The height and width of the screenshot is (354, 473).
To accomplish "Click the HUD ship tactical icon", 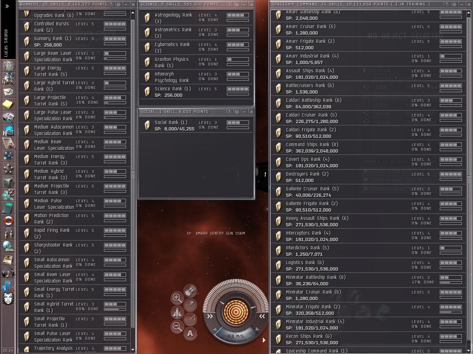I will click(177, 312).
